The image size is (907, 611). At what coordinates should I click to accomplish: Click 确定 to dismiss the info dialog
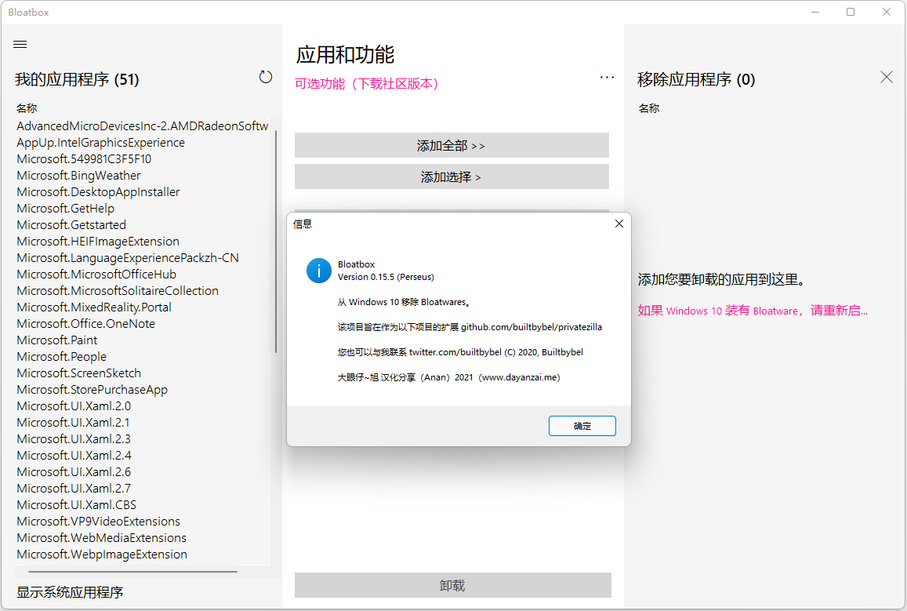[x=582, y=426]
